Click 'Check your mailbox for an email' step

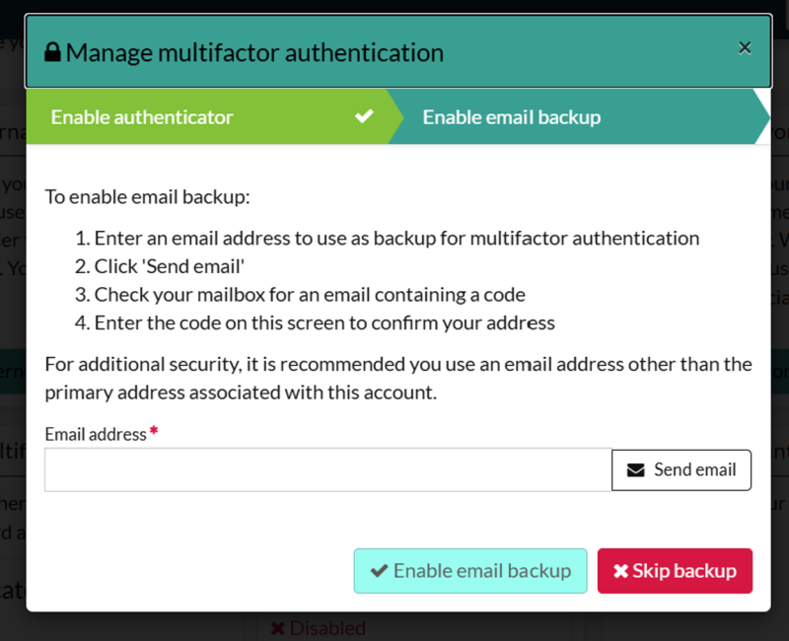pos(310,295)
